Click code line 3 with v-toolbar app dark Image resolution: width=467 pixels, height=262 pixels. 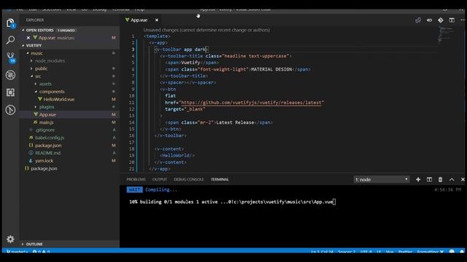[x=181, y=49]
